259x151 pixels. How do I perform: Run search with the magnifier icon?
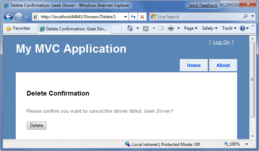[x=245, y=16]
